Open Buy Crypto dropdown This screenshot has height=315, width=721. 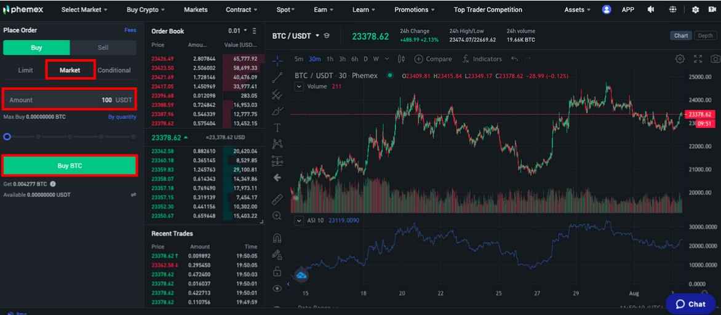click(145, 9)
